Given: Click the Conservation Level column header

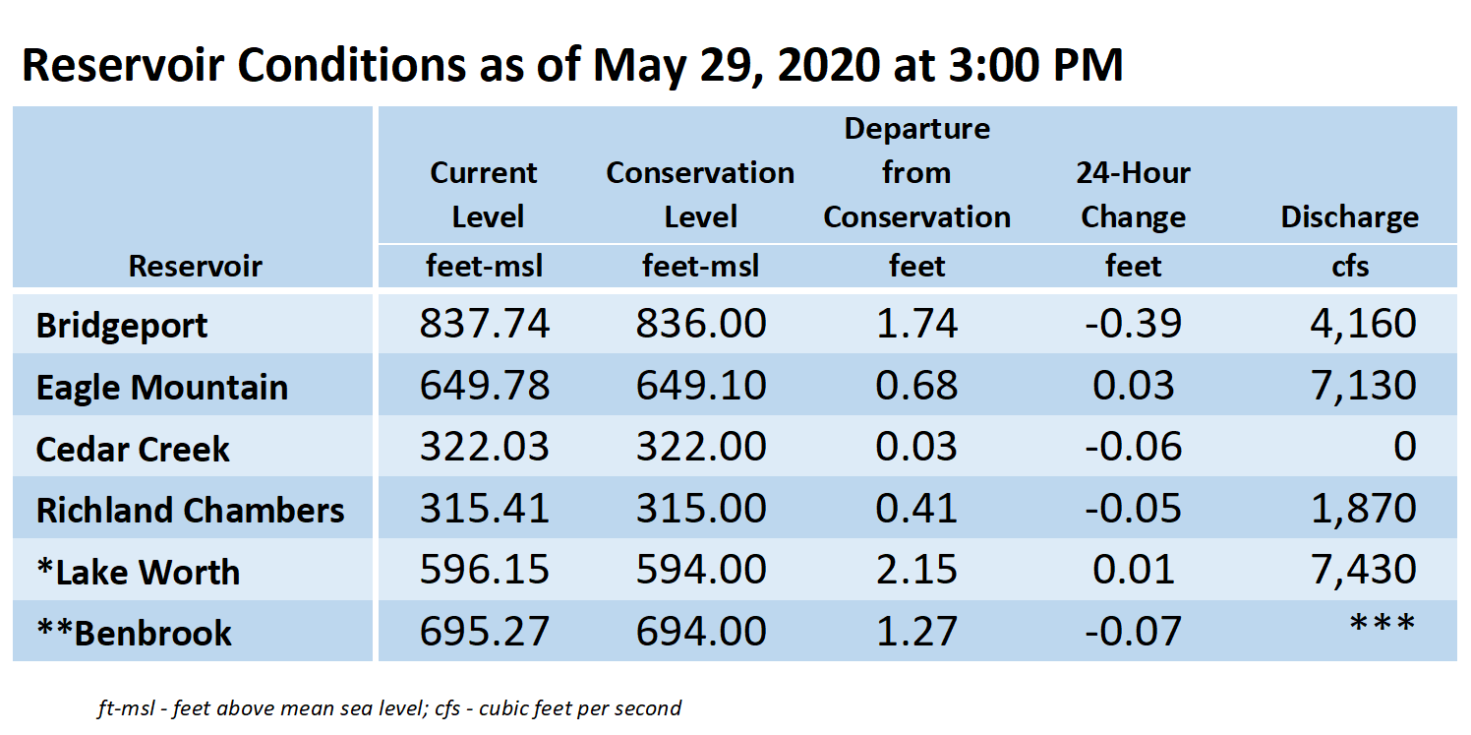Looking at the screenshot, I should pyautogui.click(x=700, y=195).
